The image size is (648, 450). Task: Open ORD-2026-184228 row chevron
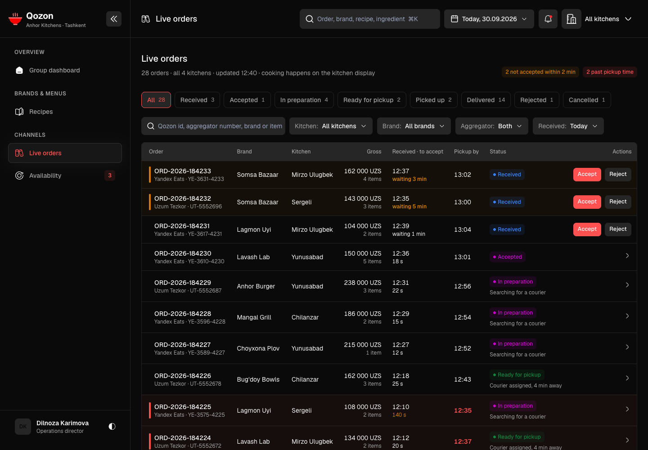coord(627,316)
